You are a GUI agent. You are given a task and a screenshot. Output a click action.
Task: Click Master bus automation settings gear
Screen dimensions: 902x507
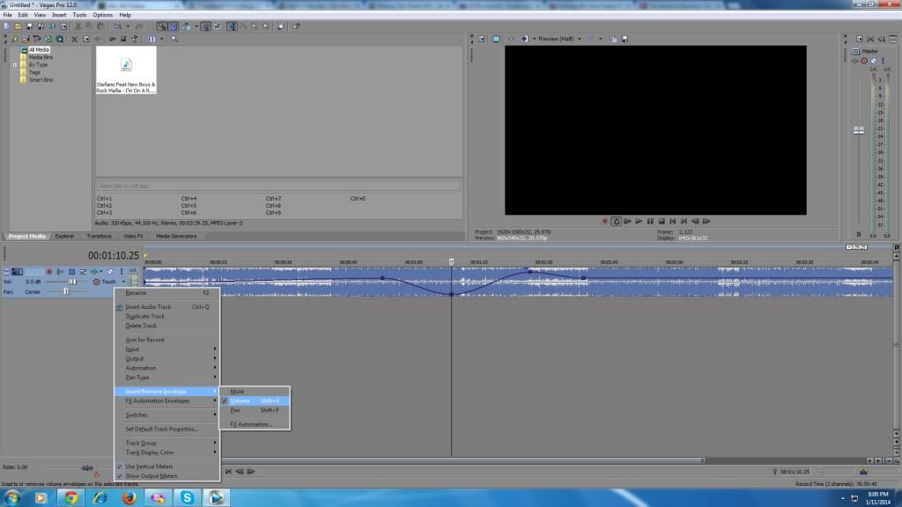click(864, 61)
